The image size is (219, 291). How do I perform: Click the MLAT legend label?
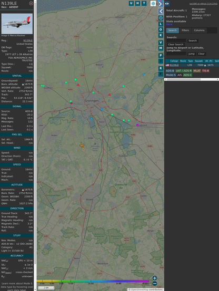click(197, 71)
